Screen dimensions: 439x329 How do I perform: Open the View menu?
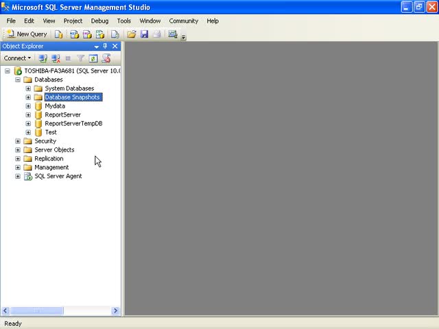click(49, 21)
